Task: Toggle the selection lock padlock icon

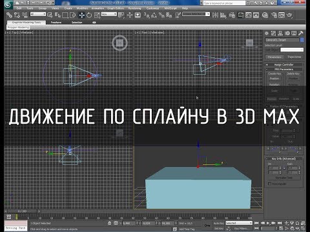Action: click(x=109, y=223)
